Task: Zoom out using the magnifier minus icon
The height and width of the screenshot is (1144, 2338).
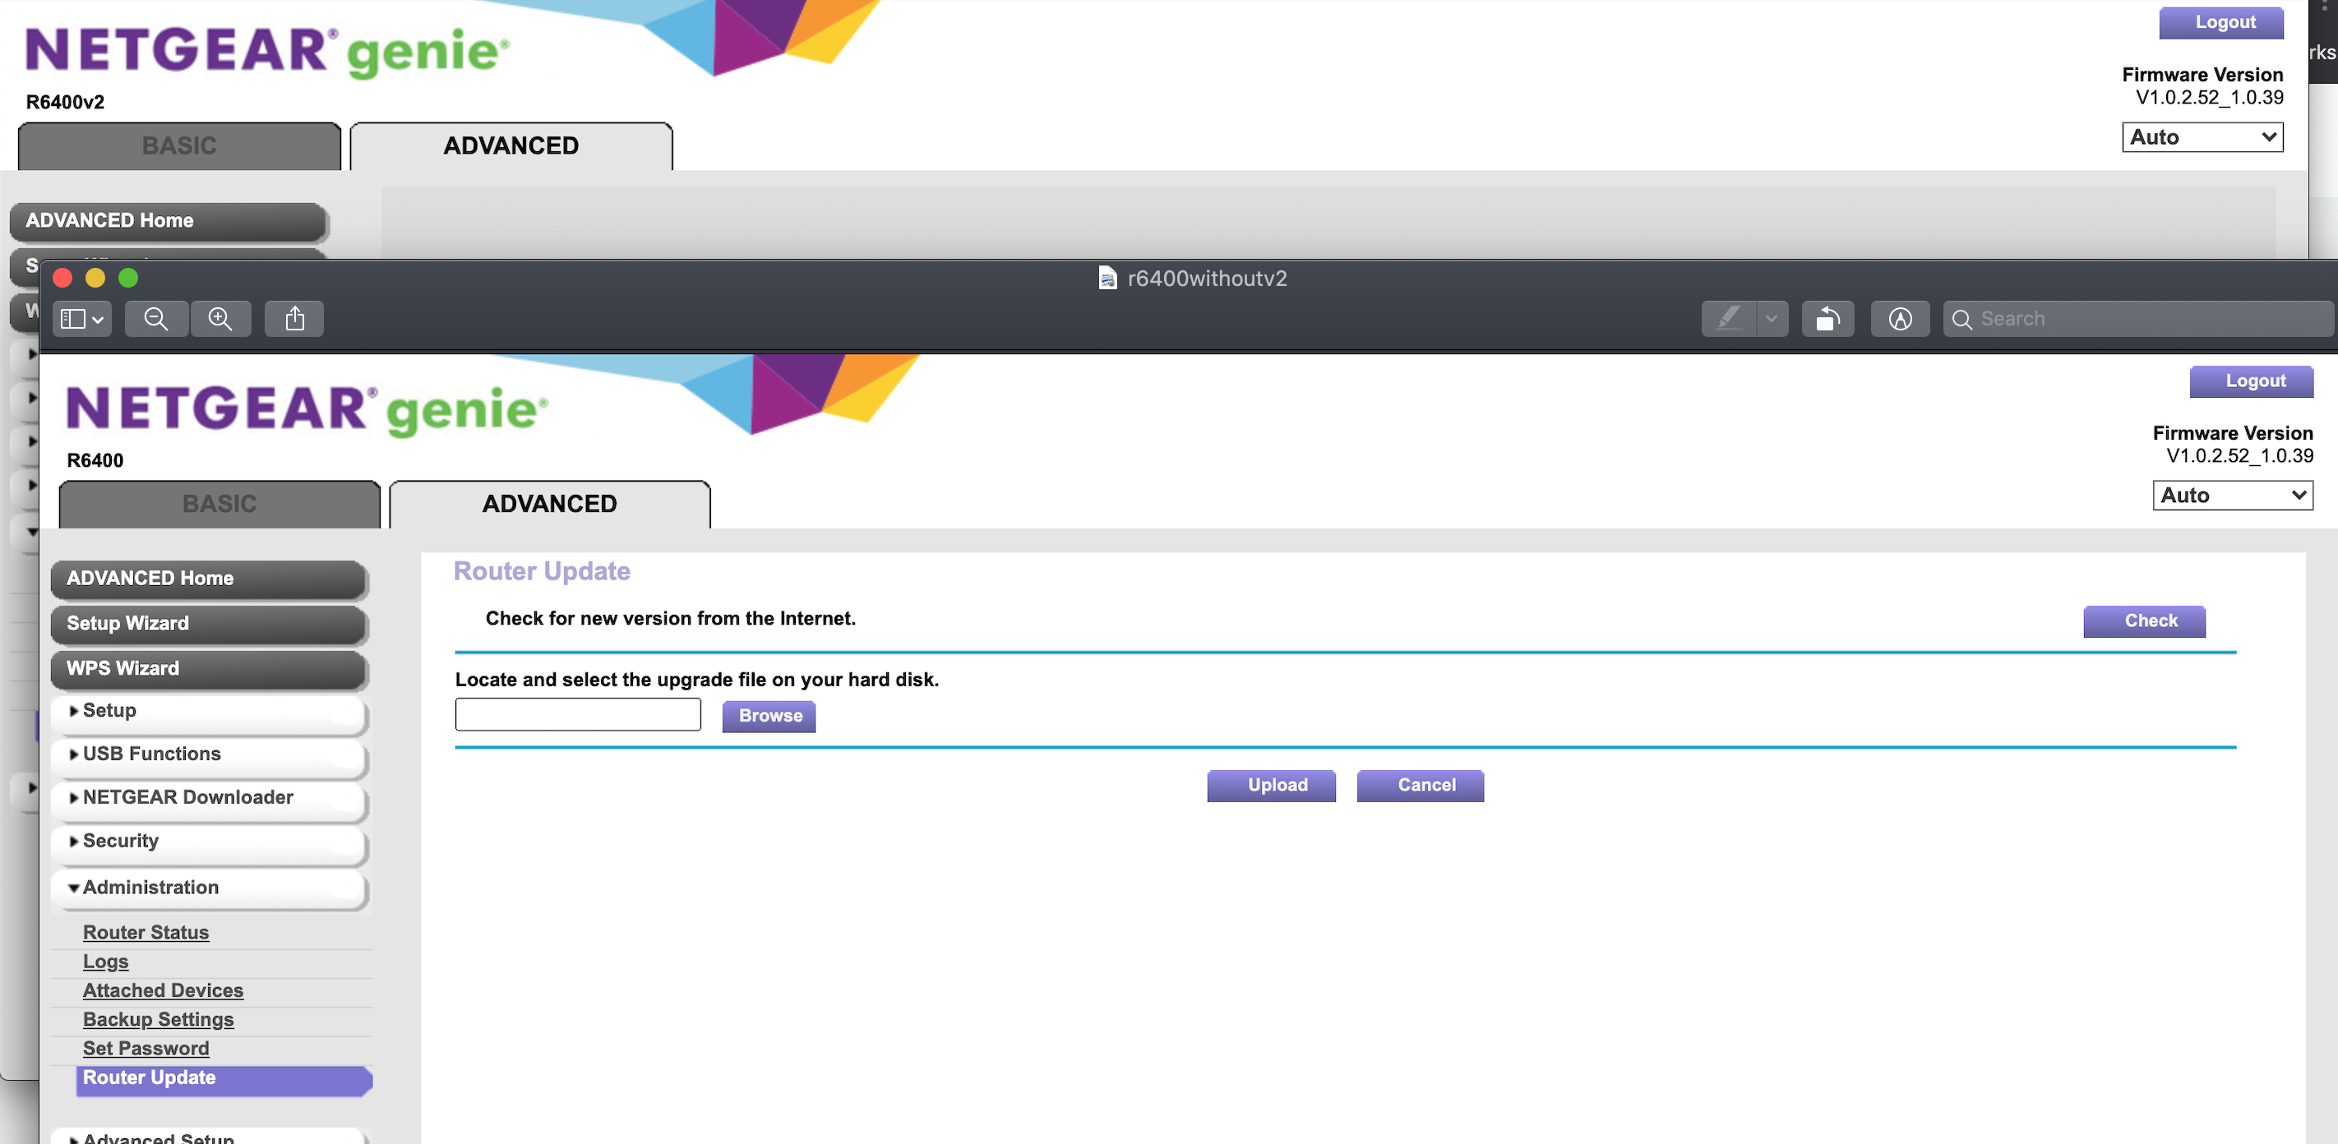Action: coord(156,318)
